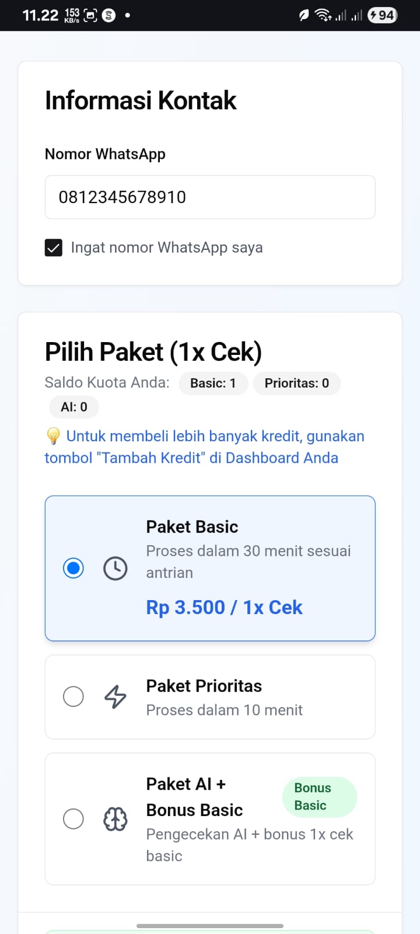Click the brain icon for Paket AI

116,819
